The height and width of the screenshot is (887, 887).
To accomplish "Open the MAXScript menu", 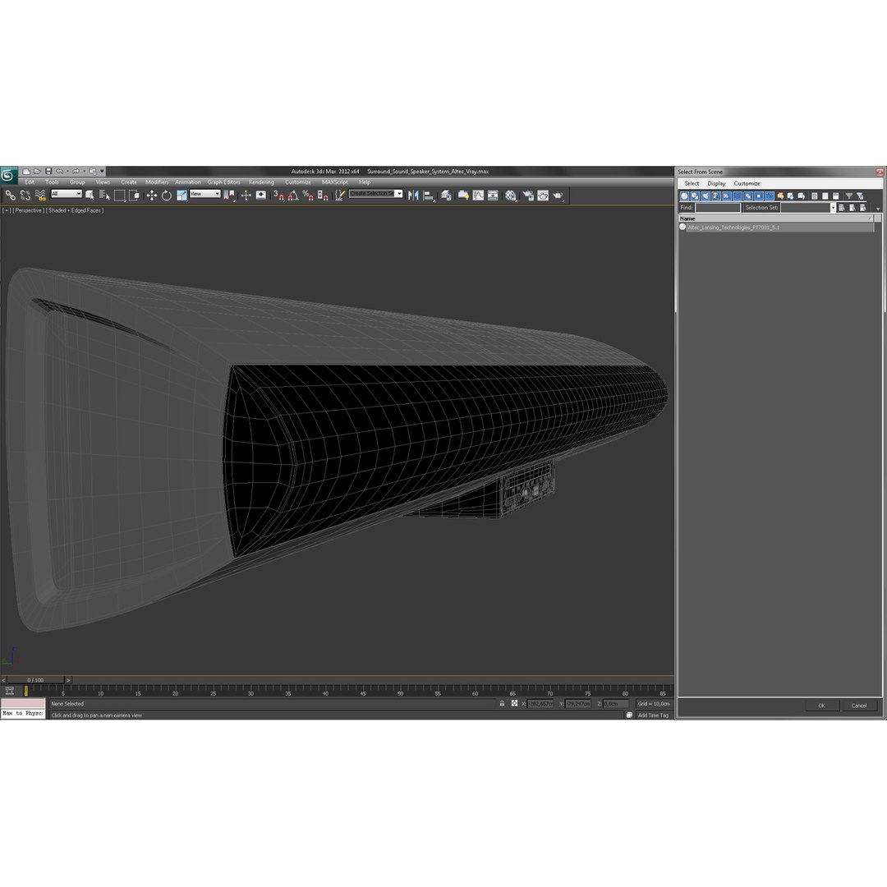I will click(335, 182).
